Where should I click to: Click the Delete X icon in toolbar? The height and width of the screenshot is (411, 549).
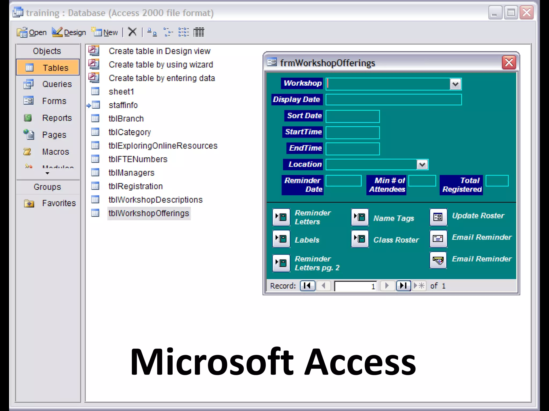click(132, 32)
